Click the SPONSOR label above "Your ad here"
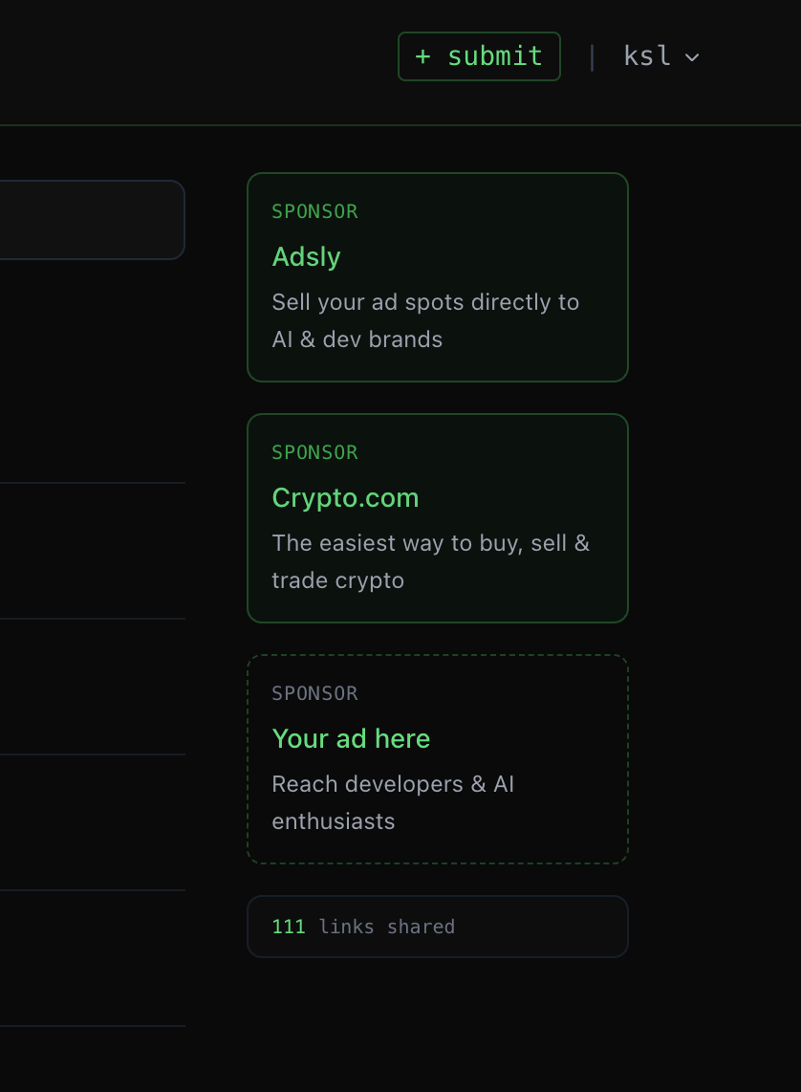Image resolution: width=801 pixels, height=1092 pixels. (x=314, y=693)
